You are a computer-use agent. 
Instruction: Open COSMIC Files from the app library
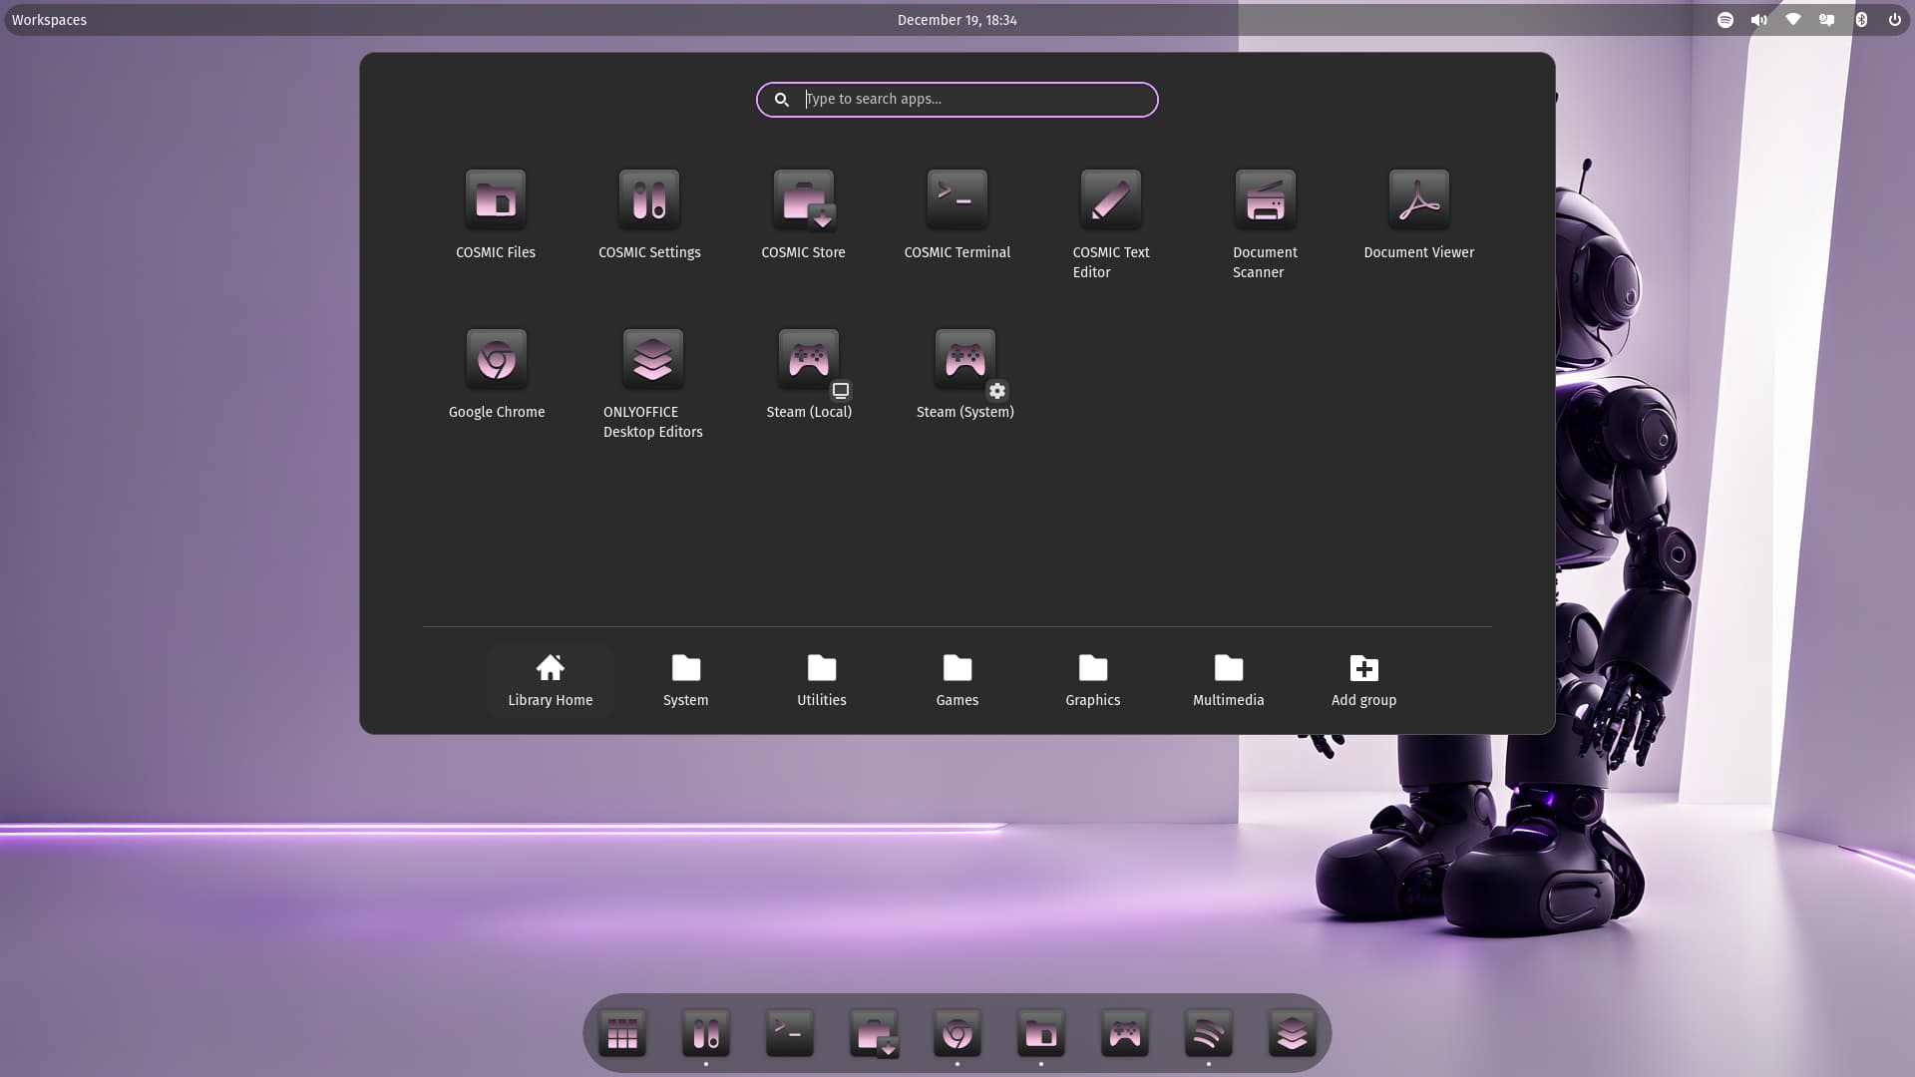click(x=496, y=214)
